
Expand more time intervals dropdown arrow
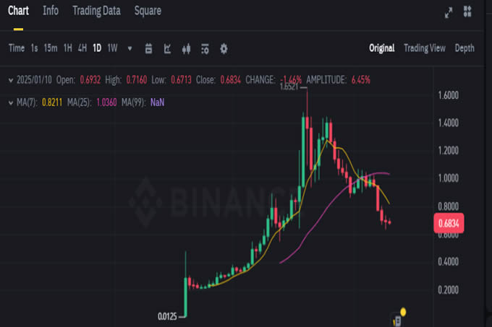point(130,48)
